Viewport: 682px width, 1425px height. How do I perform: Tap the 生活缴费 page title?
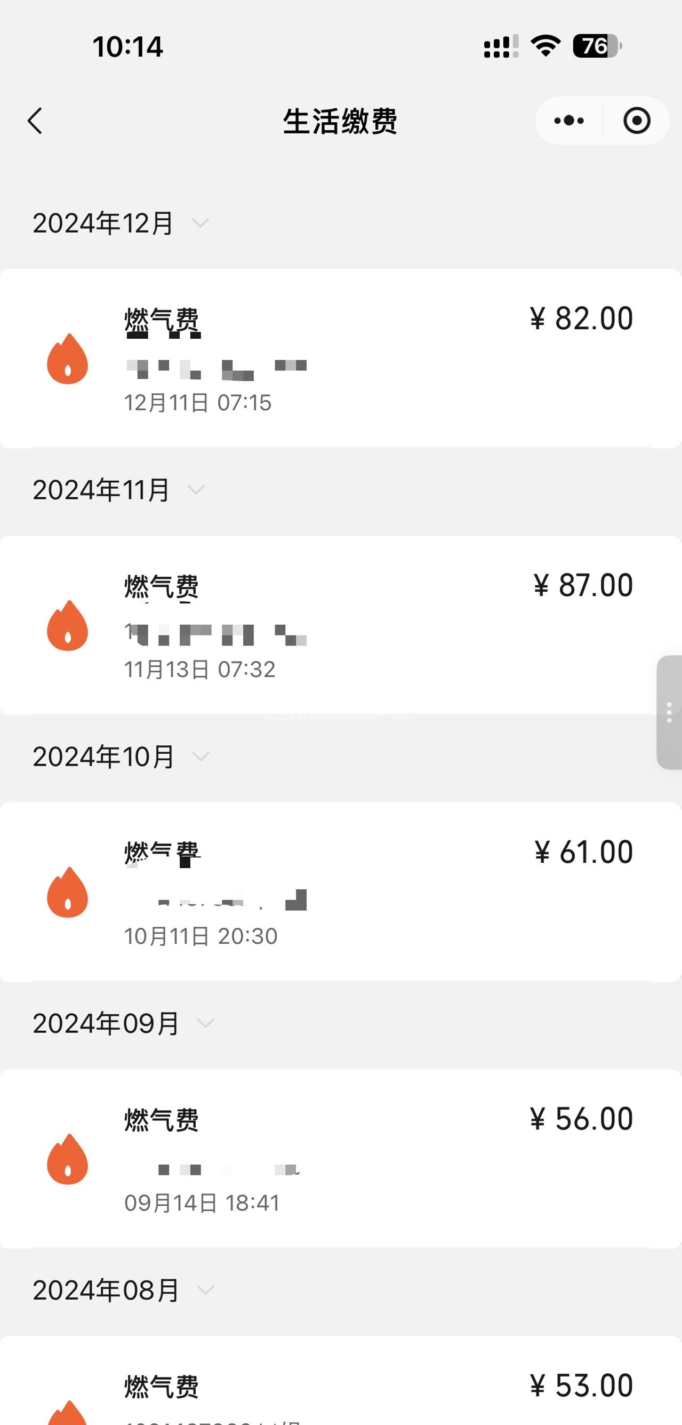(x=340, y=121)
